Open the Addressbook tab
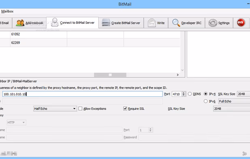 pos(30,23)
